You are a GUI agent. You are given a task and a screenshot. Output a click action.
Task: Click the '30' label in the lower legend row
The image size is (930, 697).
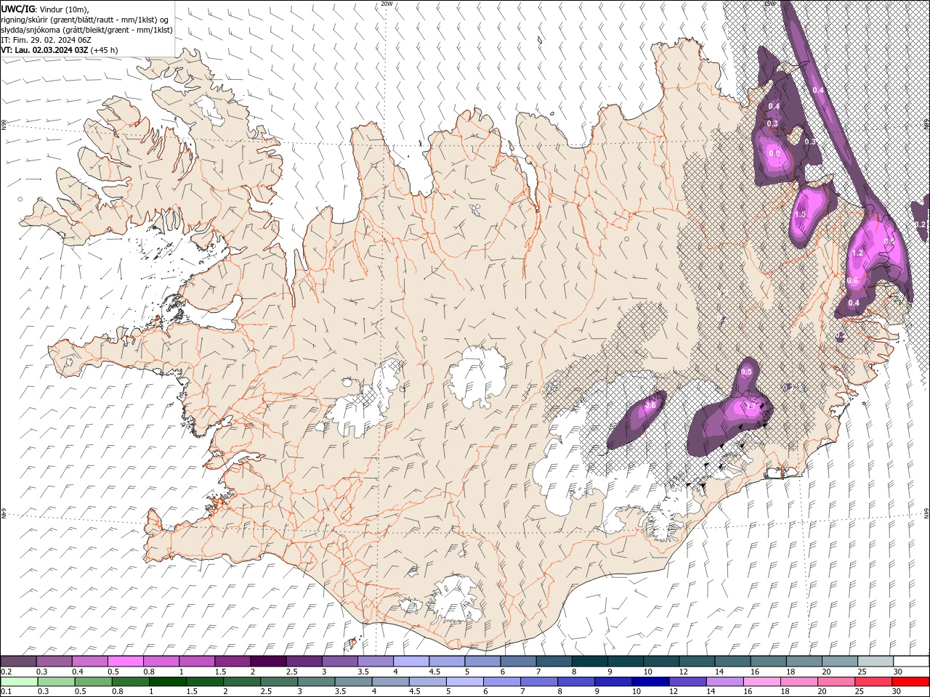[x=897, y=692]
